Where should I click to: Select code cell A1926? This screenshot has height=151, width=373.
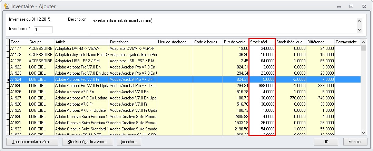point(19,92)
